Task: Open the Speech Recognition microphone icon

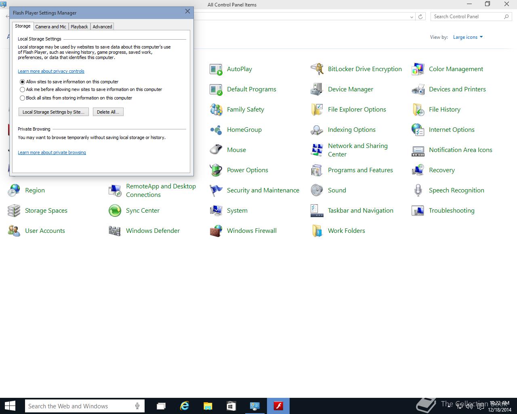Action: coord(418,190)
